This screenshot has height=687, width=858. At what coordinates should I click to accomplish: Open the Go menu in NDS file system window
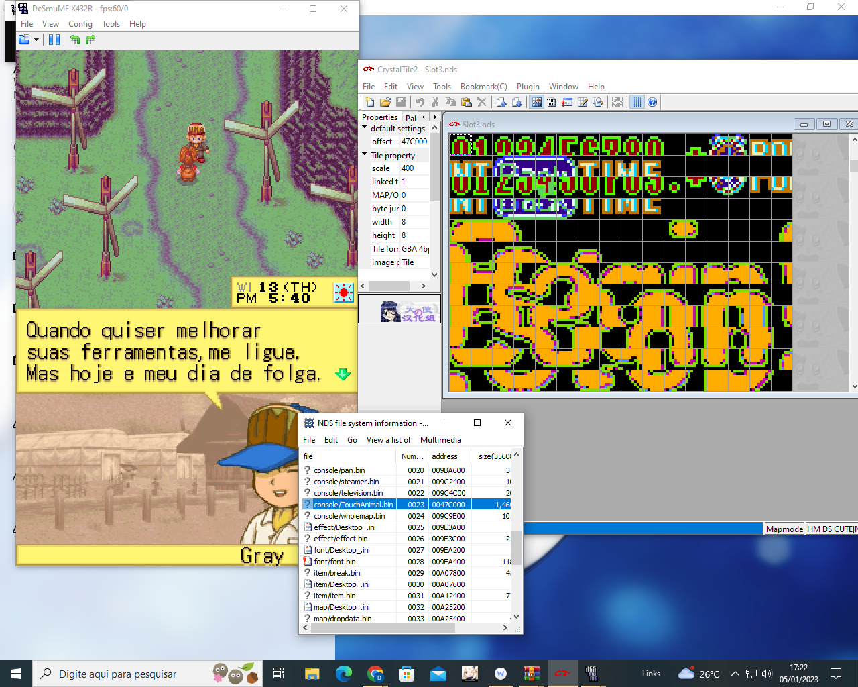tap(352, 440)
